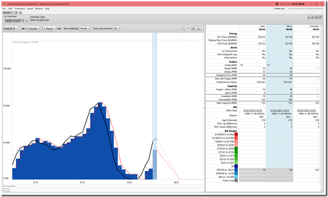The width and height of the screenshot is (328, 197).
Task: Open the Tools menu
Action: 10,9
